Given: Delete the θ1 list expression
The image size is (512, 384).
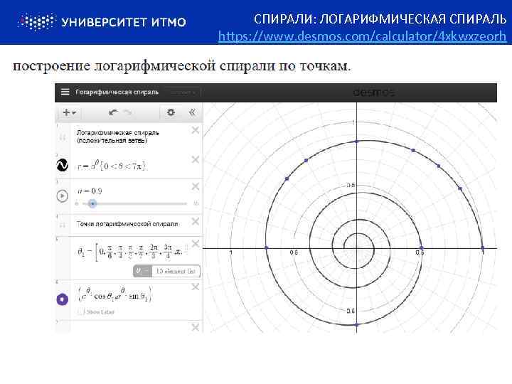Looking at the screenshot, I should tap(196, 244).
